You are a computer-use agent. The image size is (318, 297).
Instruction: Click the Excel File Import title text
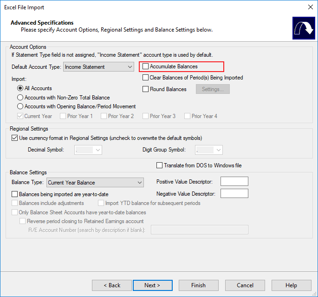coord(24,7)
